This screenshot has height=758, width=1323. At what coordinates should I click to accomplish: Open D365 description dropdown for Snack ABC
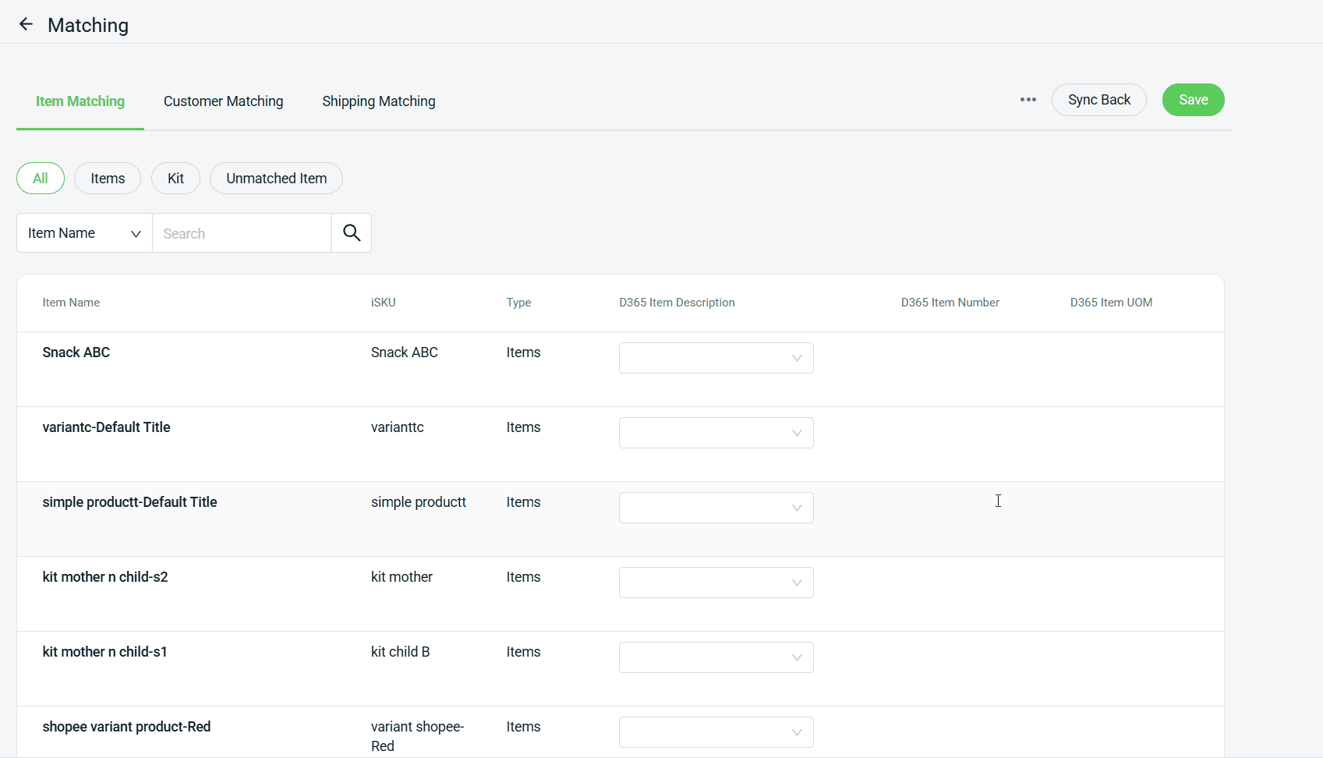[x=716, y=358]
